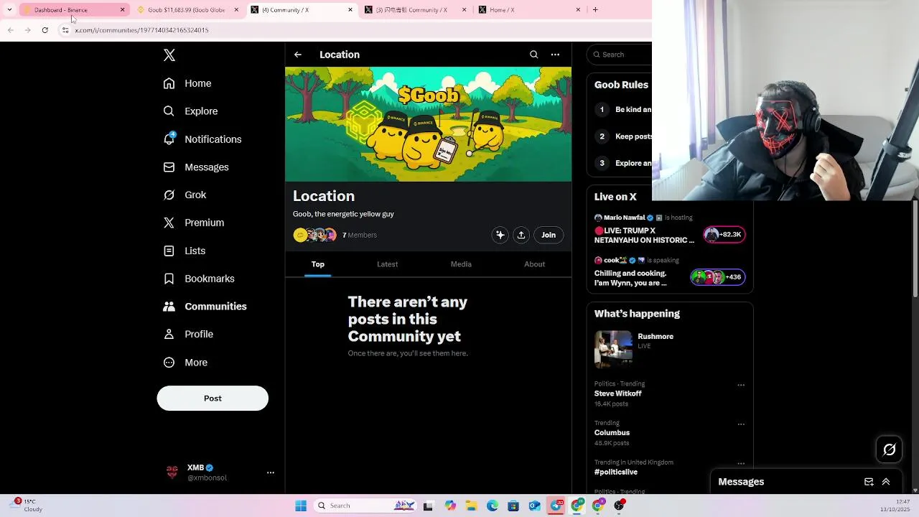
Task: Select the Top tab
Action: pos(318,264)
